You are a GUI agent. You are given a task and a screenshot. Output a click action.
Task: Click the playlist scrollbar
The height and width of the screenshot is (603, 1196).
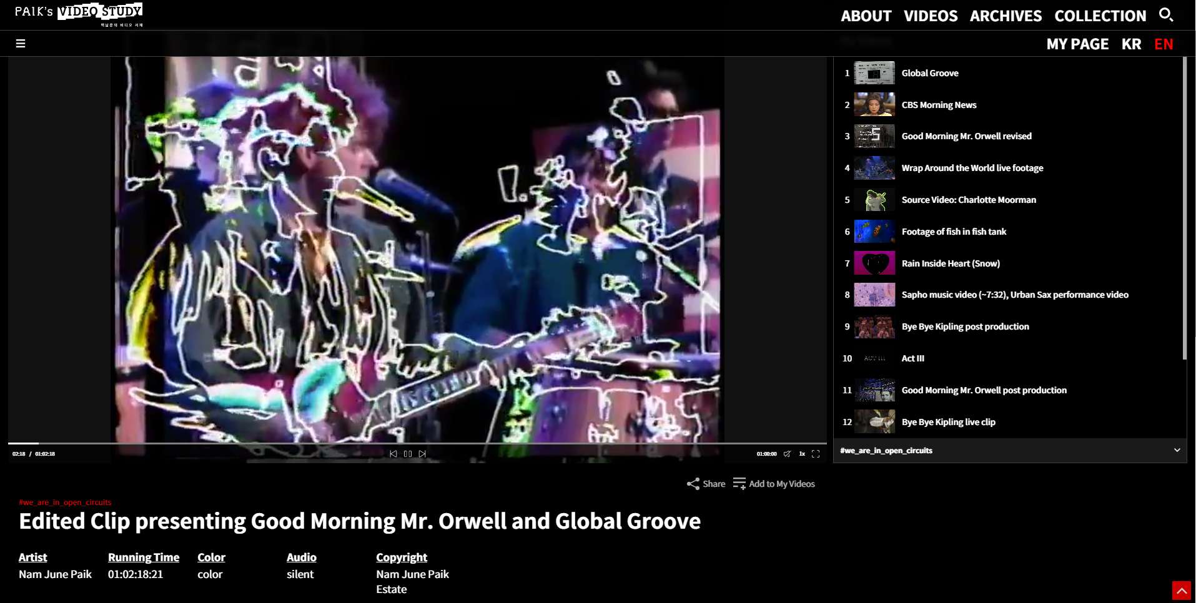pyautogui.click(x=1185, y=208)
